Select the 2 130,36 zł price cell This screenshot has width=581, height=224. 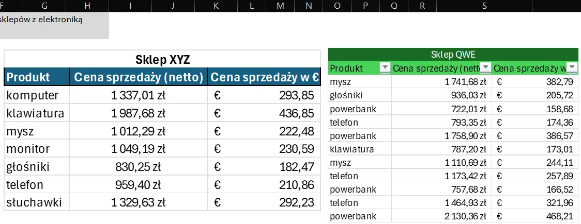[x=442, y=216]
